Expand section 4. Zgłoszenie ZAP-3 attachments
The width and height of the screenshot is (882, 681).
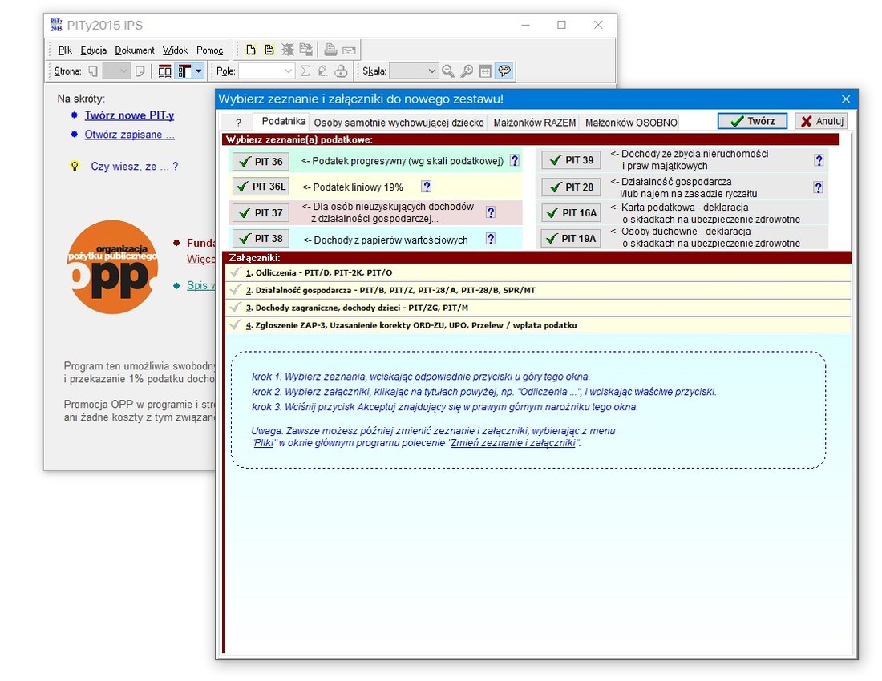click(x=538, y=325)
